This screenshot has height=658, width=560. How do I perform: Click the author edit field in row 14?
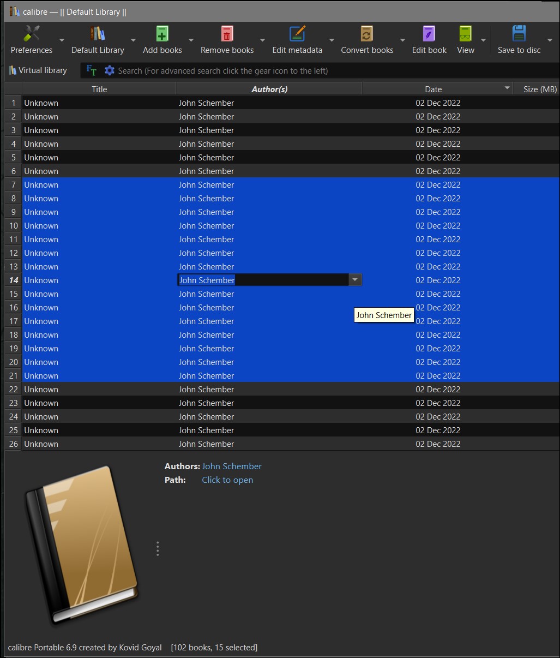263,280
